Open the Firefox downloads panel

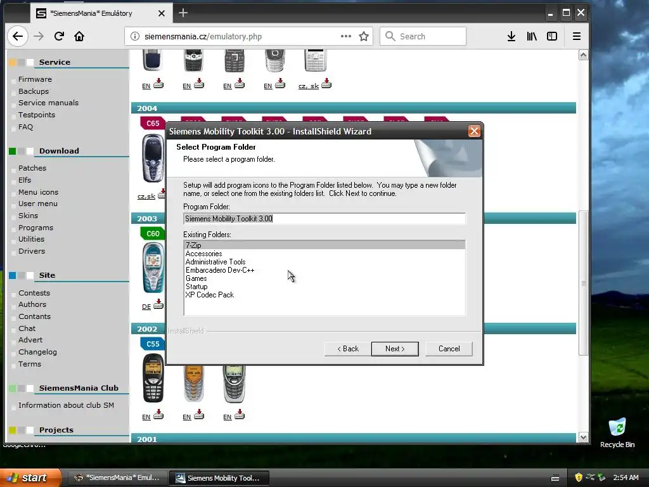511,36
